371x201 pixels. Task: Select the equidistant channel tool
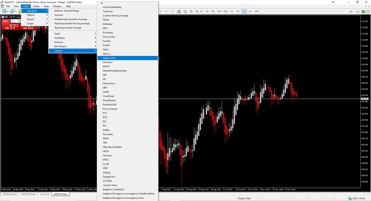click(179, 11)
